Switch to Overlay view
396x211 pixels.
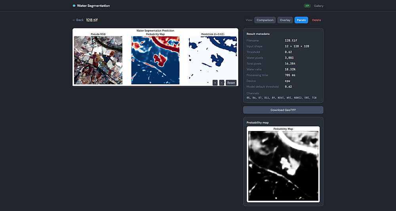[x=285, y=20]
